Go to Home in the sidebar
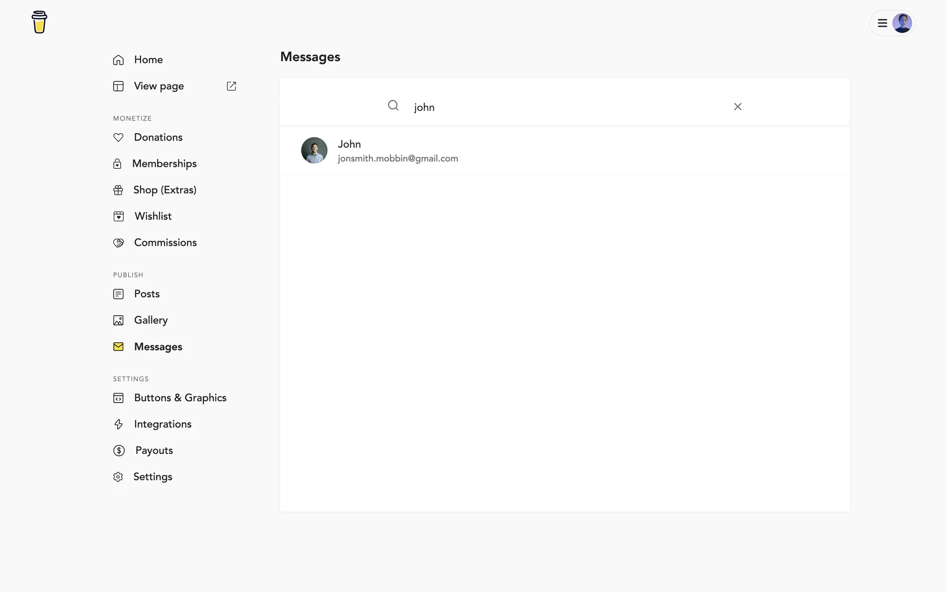947x592 pixels. point(148,60)
